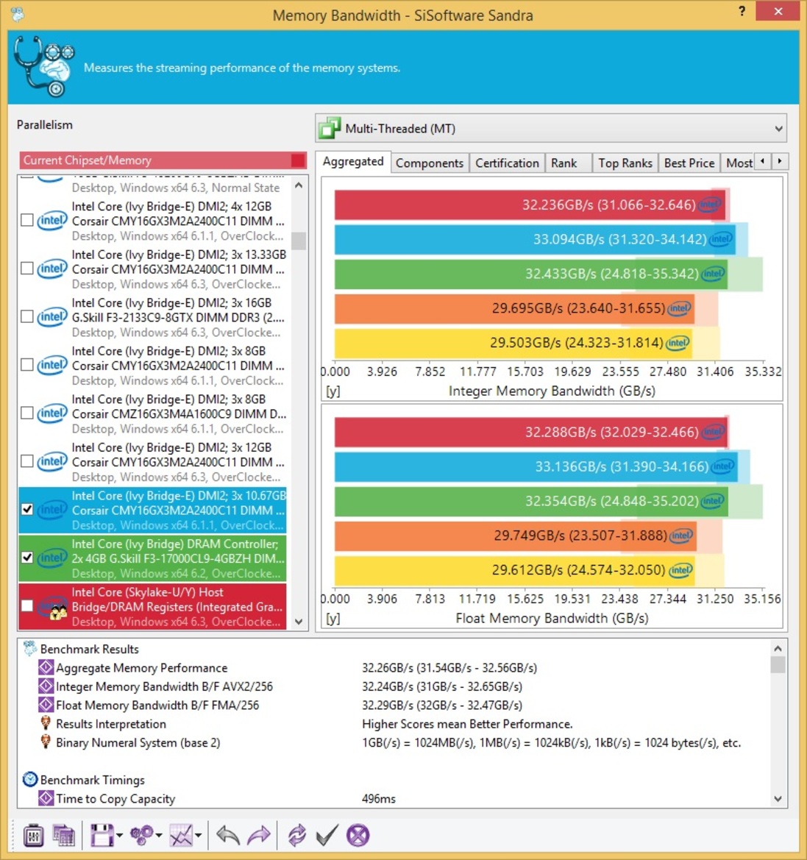Switch to the Components tab
The width and height of the screenshot is (807, 860).
coord(430,163)
